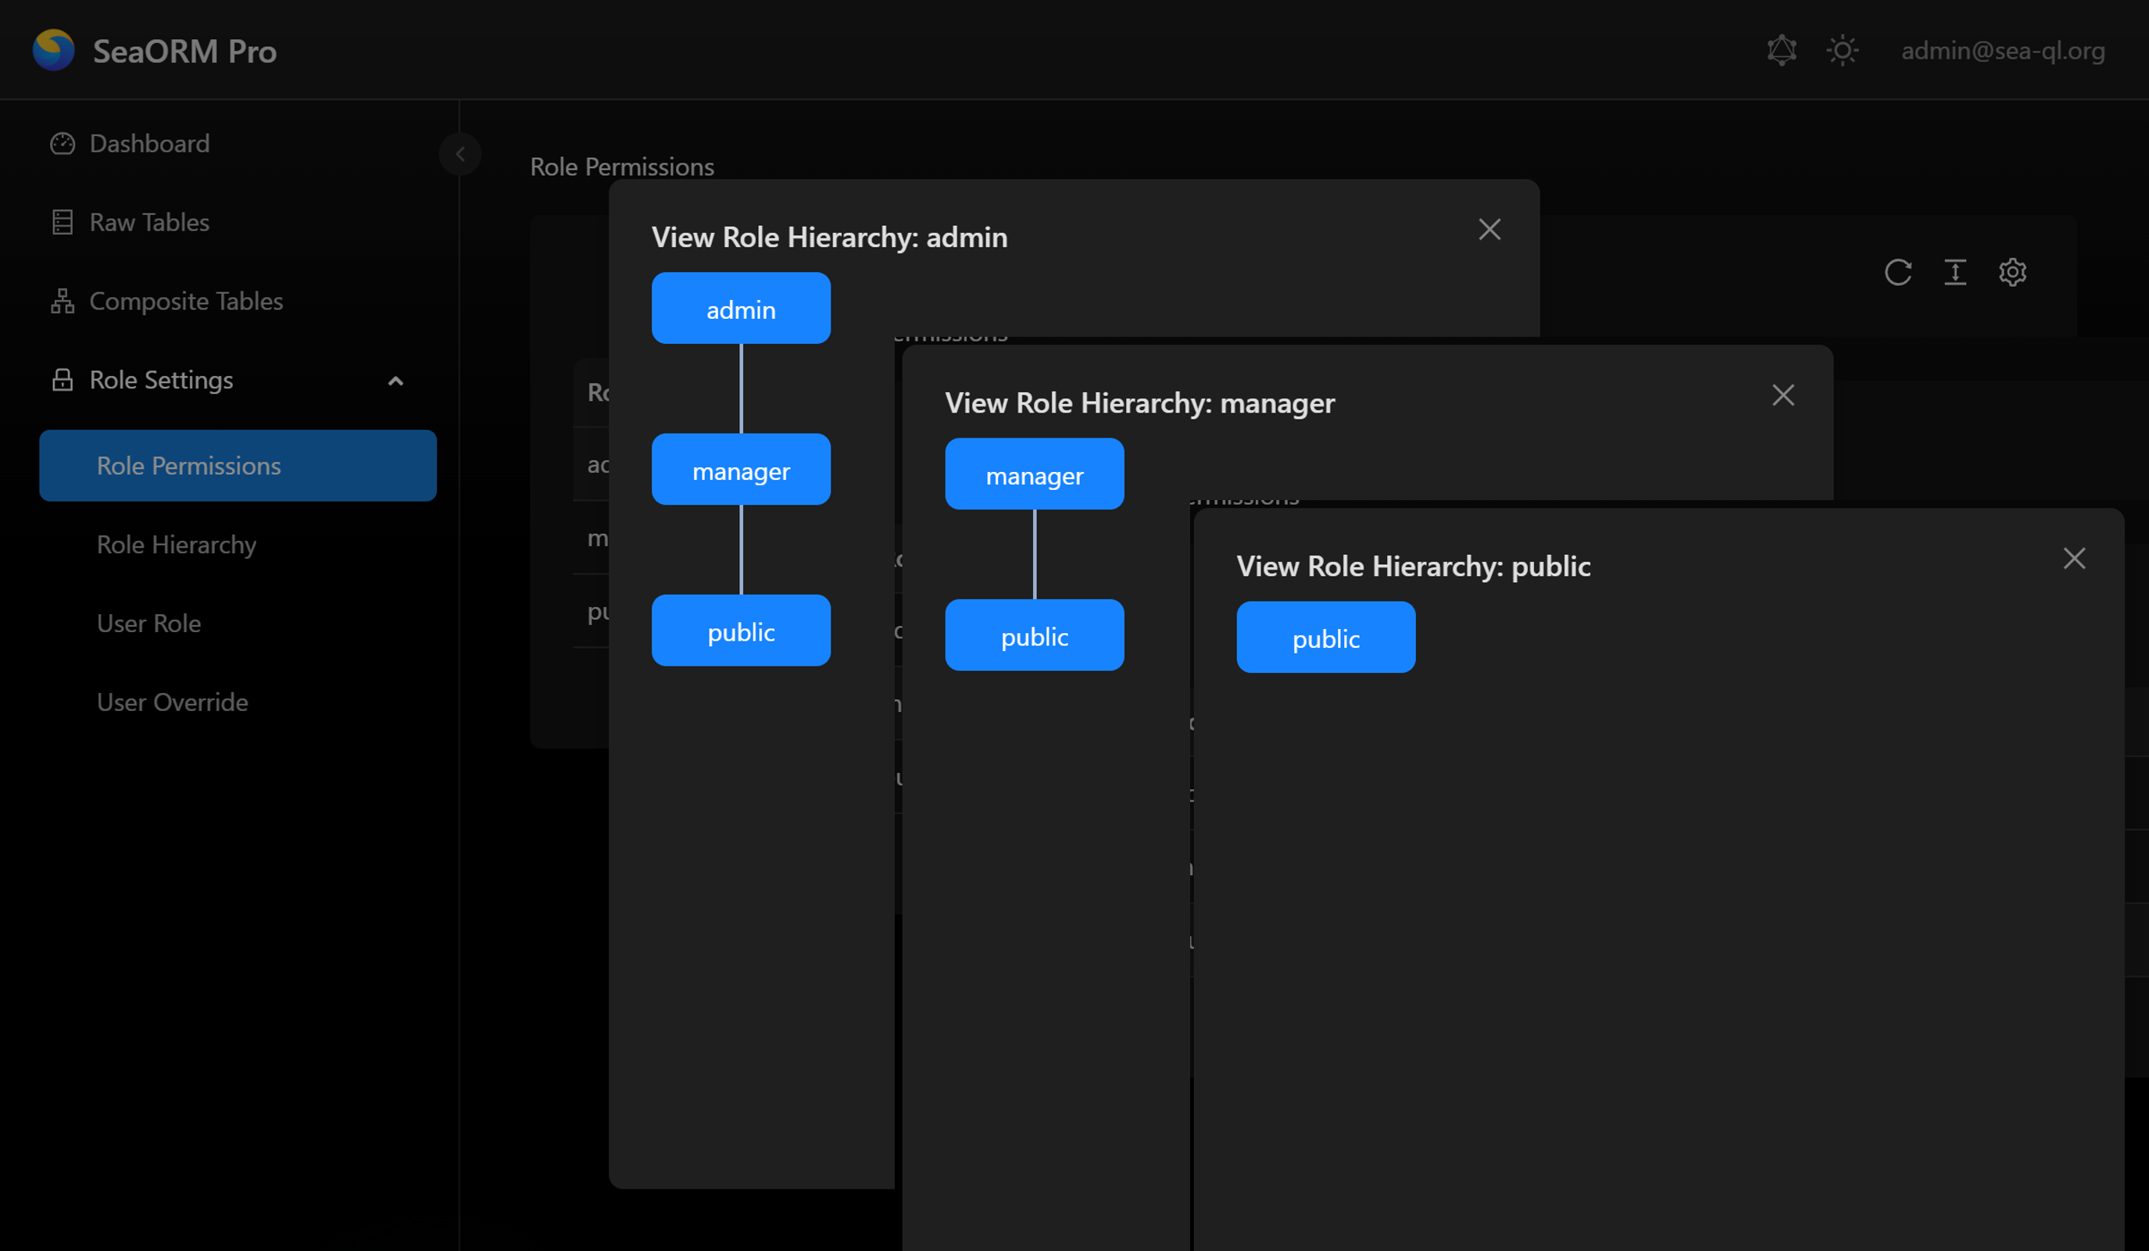Open table column settings gear

pos(2012,273)
